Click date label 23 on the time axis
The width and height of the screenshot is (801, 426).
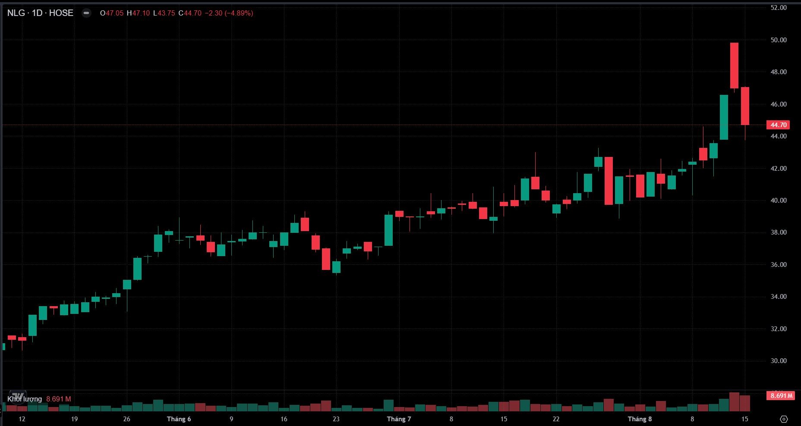click(x=336, y=419)
